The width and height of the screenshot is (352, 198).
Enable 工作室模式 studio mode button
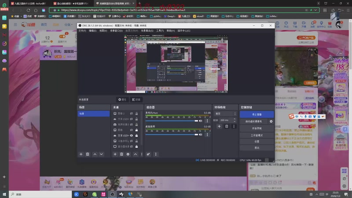click(x=257, y=136)
